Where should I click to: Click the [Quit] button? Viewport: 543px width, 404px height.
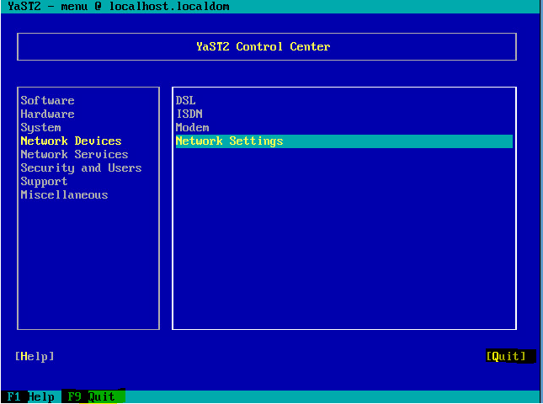tap(506, 356)
